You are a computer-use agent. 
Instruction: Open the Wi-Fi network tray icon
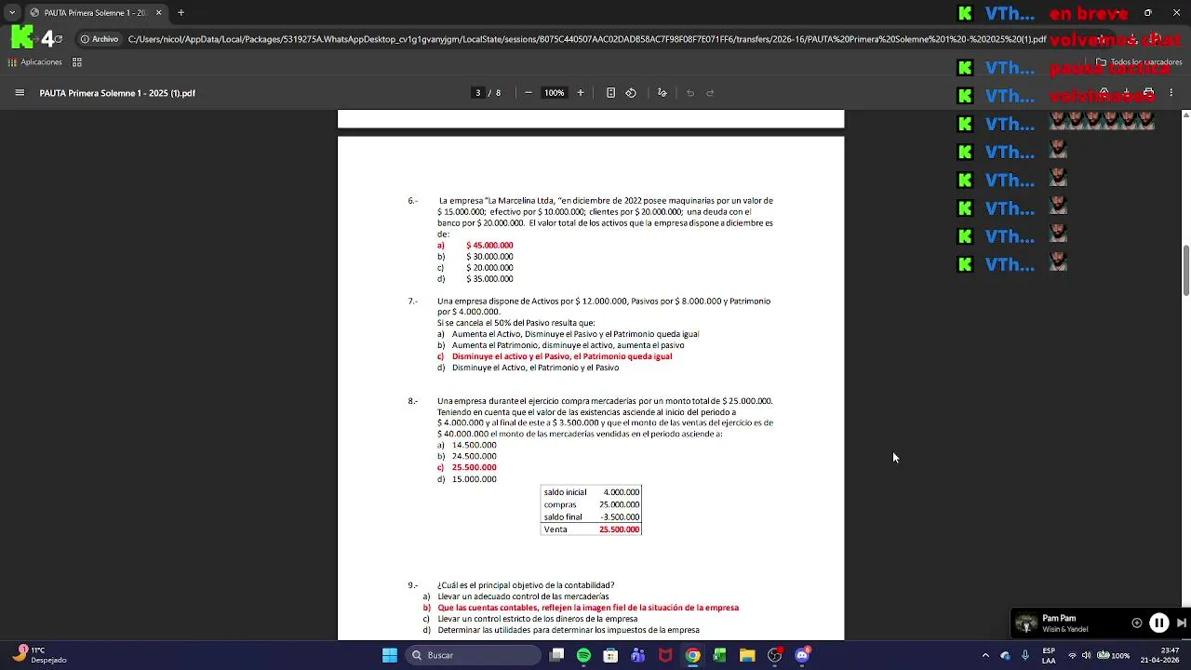coord(1072,655)
